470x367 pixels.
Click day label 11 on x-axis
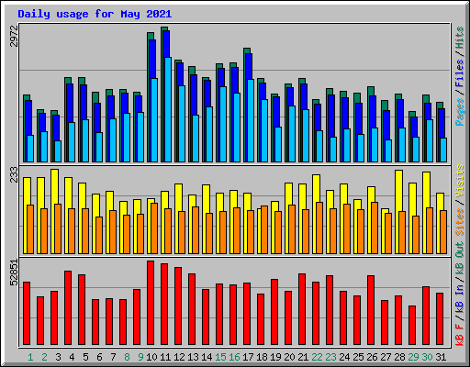coord(165,357)
